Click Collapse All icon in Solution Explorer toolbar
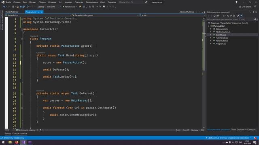The height and width of the screenshot is (145, 259). 231,16
